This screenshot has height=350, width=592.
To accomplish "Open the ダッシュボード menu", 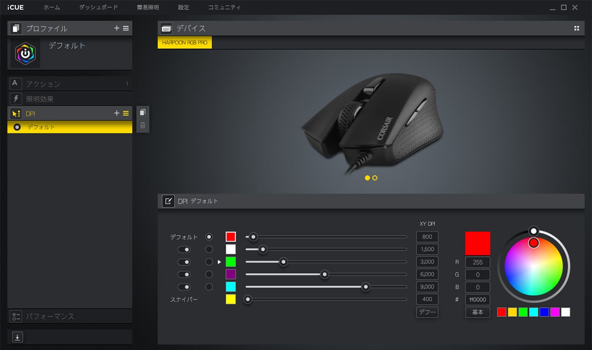I will 99,7.
